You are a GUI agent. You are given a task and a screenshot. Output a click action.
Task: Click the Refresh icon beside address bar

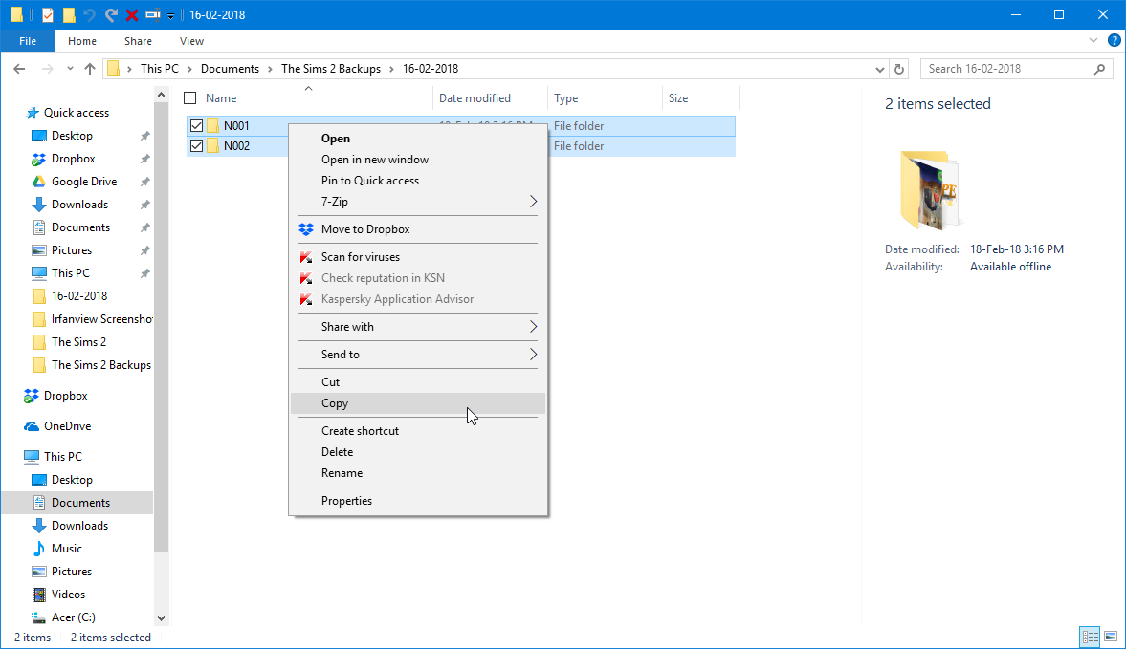point(899,69)
